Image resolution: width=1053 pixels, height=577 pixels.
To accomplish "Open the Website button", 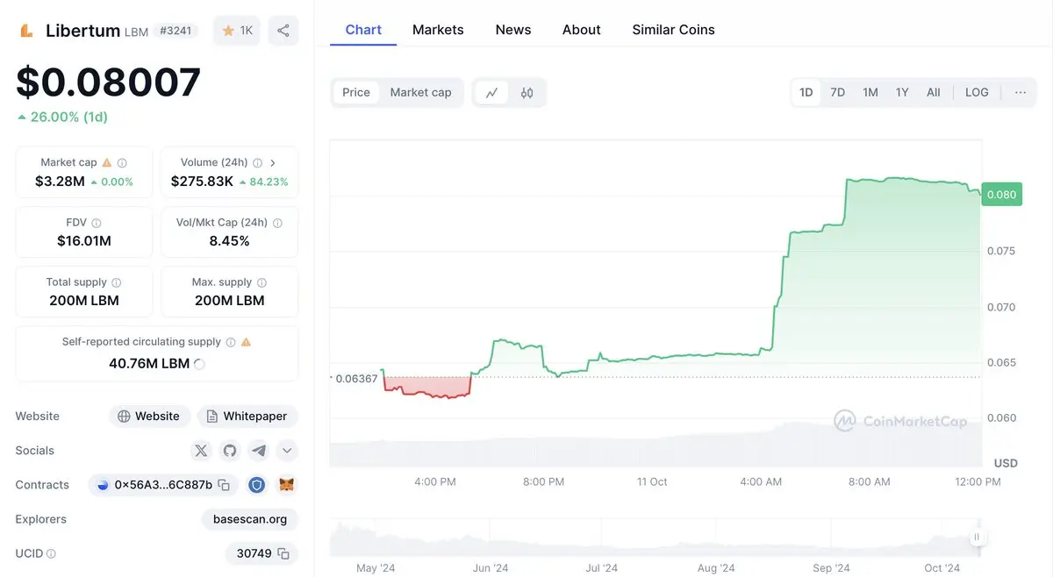I will tap(148, 417).
